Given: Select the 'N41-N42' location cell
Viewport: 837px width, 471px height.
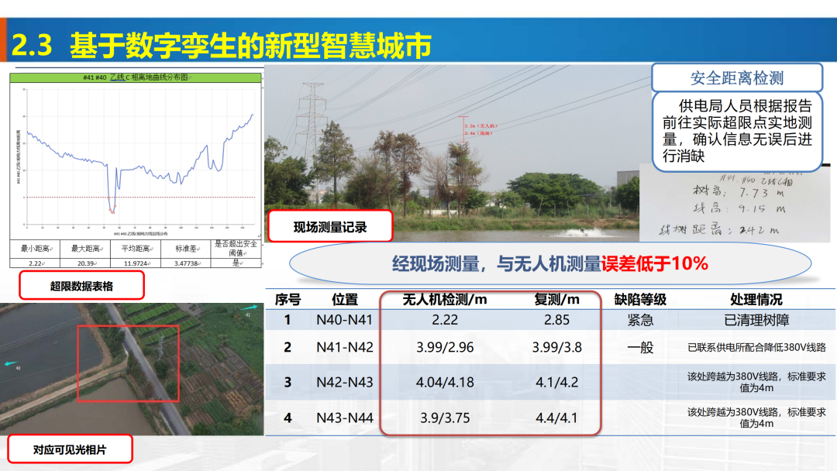Looking at the screenshot, I should tap(345, 347).
